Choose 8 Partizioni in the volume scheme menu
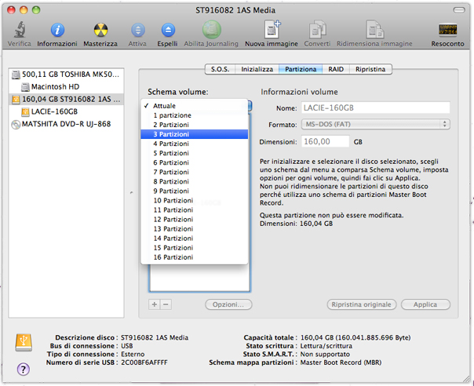 tap(171, 181)
